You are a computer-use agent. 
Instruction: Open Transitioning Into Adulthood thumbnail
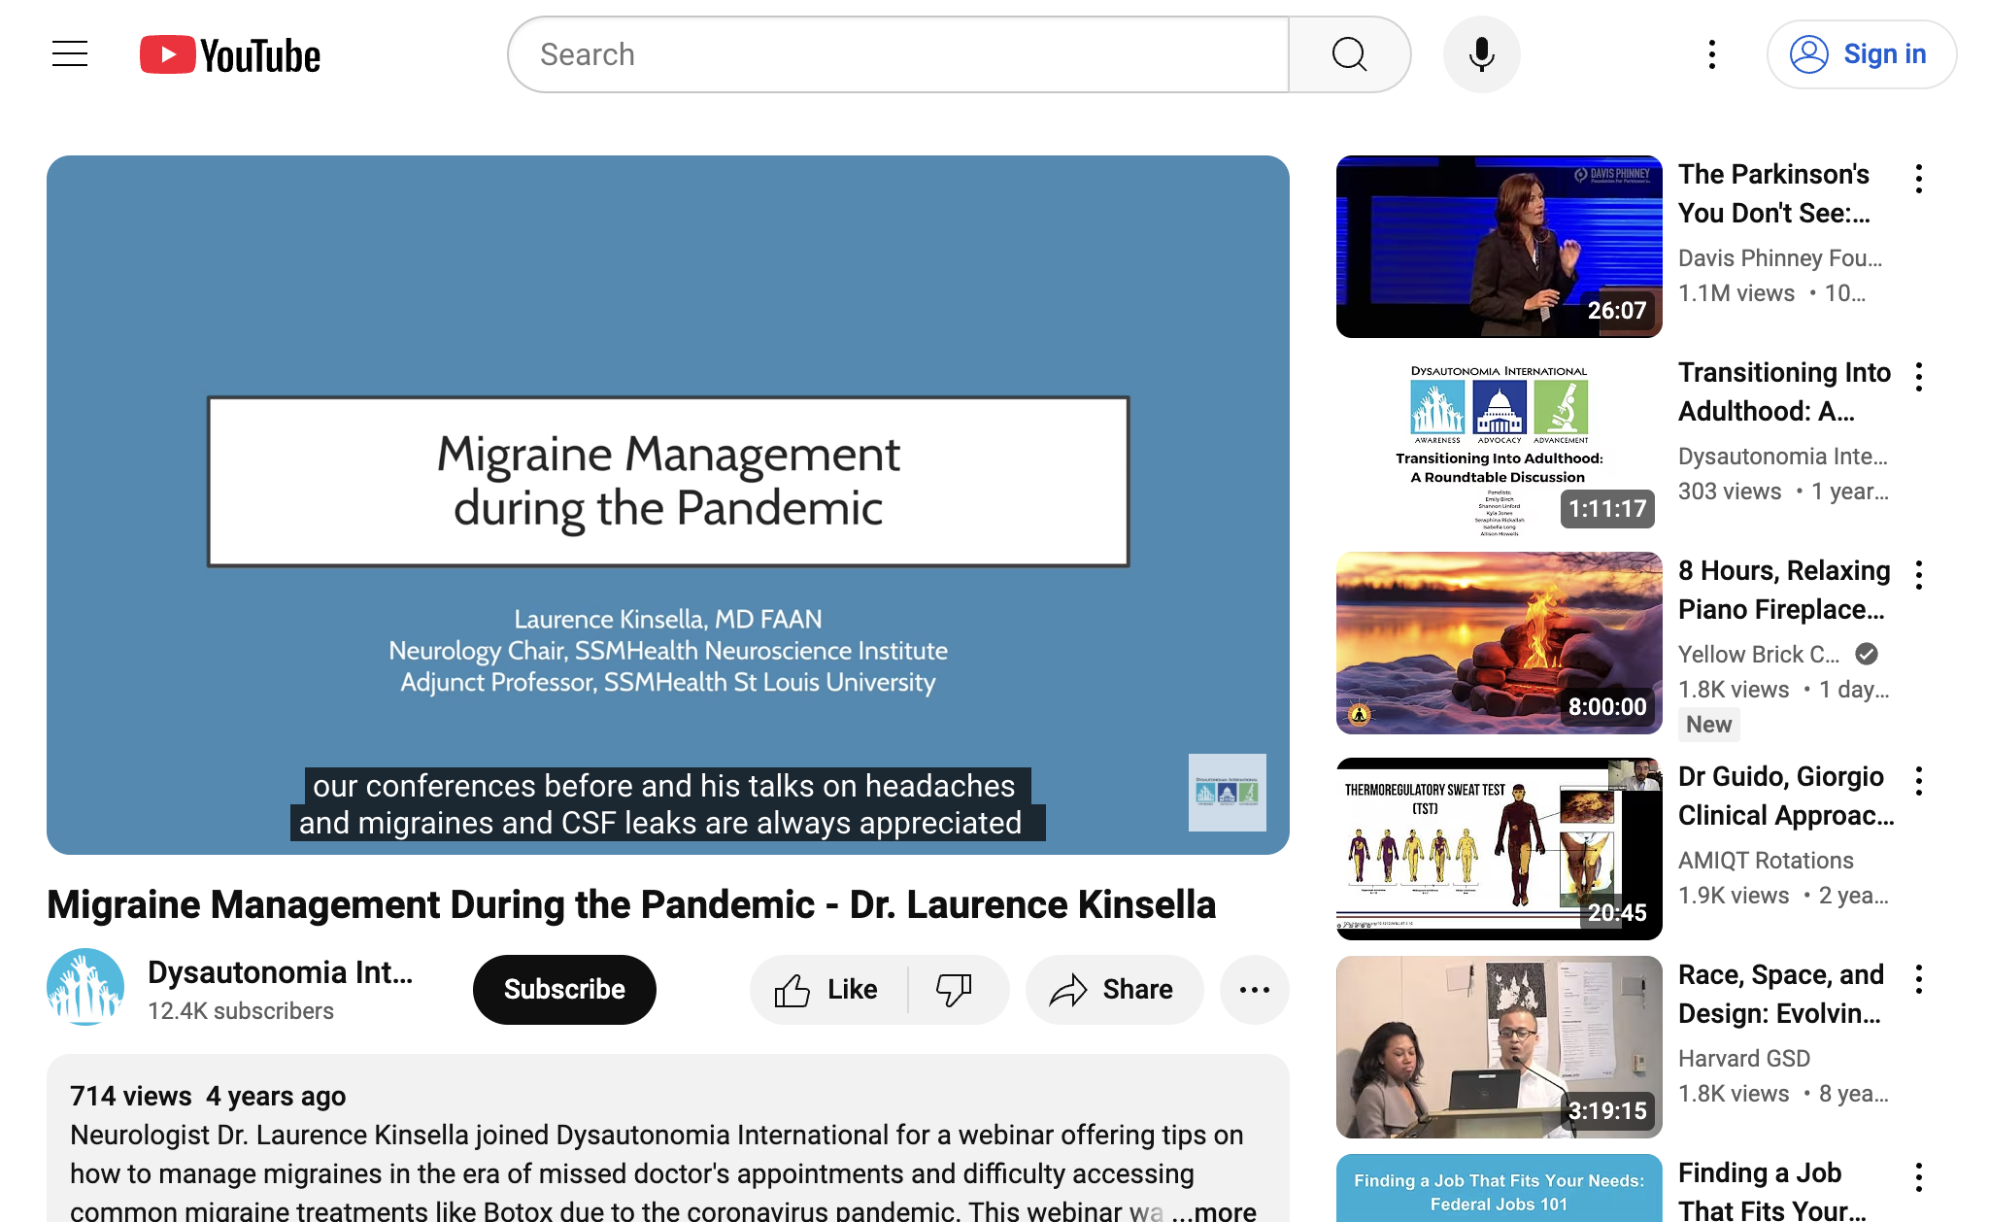coord(1499,445)
